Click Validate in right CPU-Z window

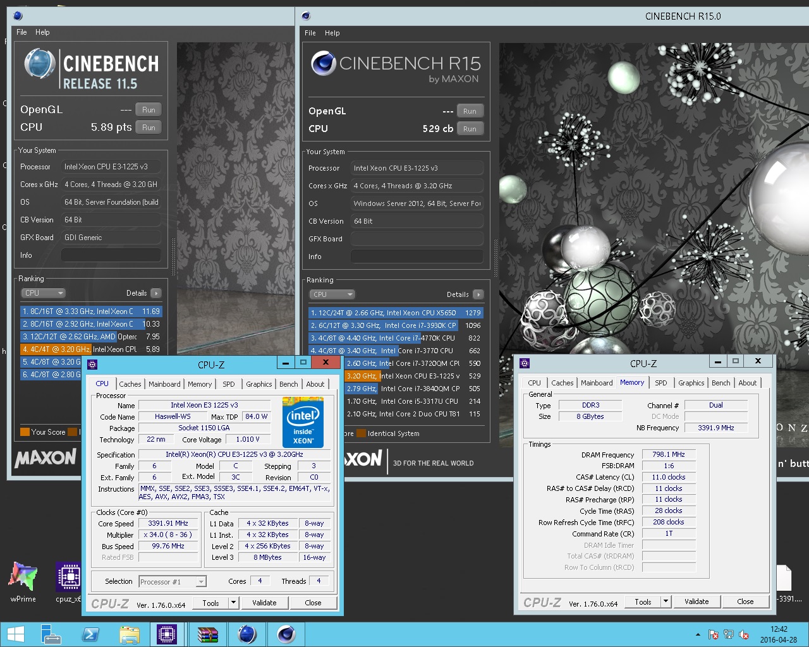tap(696, 602)
